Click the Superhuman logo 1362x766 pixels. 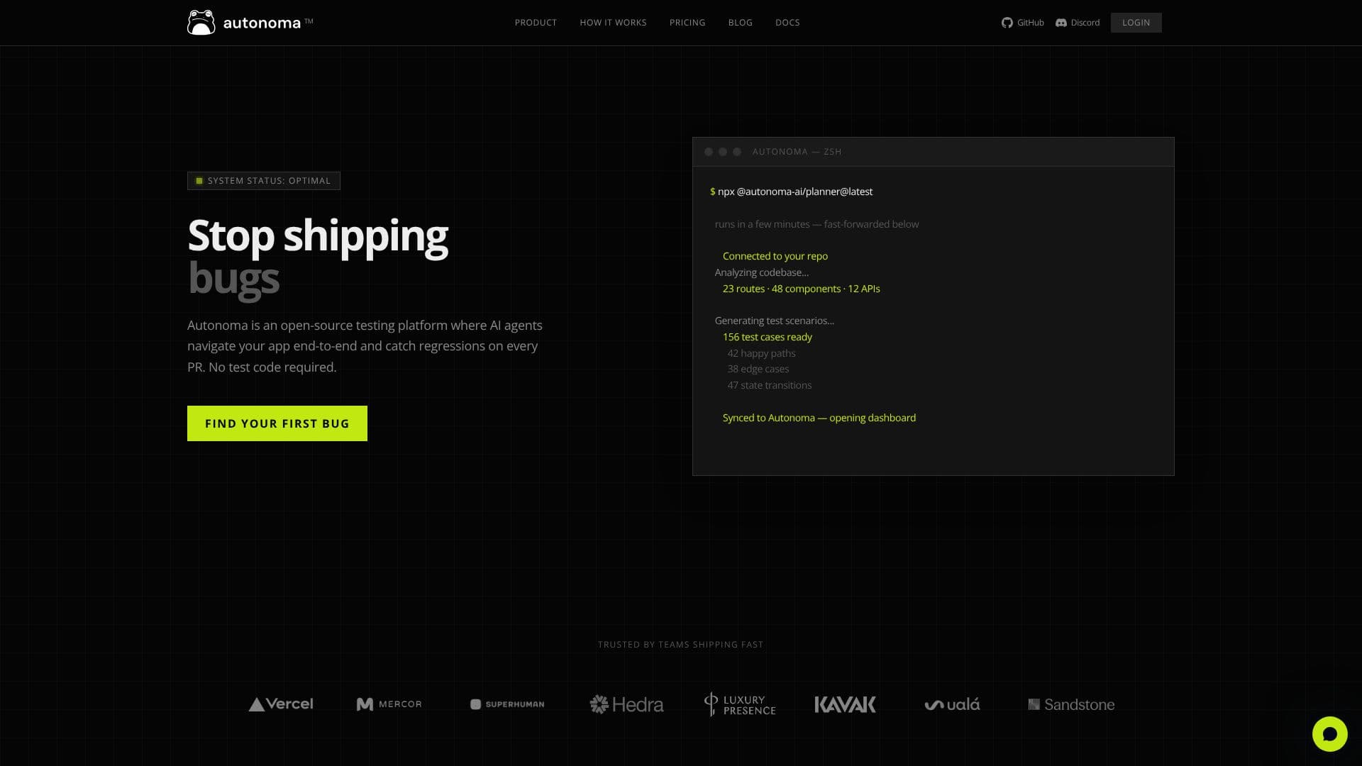click(507, 704)
